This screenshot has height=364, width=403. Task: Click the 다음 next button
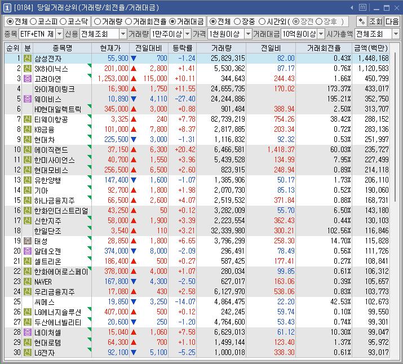coord(392,21)
